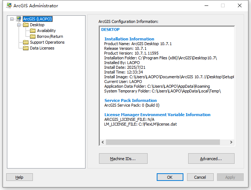
Task: Click the Borrow/Return folder icon
Action: coord(33,36)
